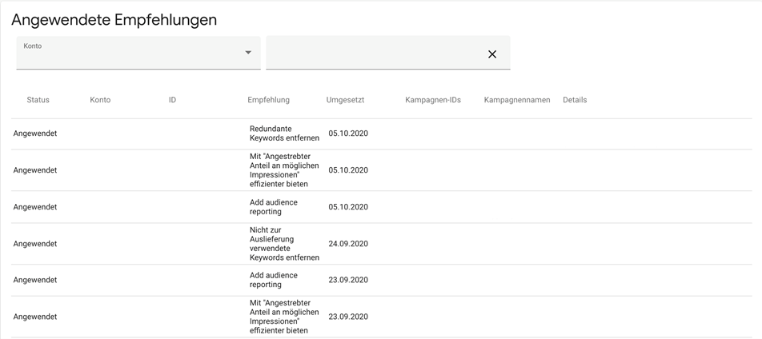Image resolution: width=762 pixels, height=339 pixels.
Task: Sort by the Status column header
Action: (x=38, y=100)
